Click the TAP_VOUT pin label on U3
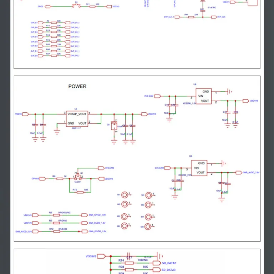 80,114
